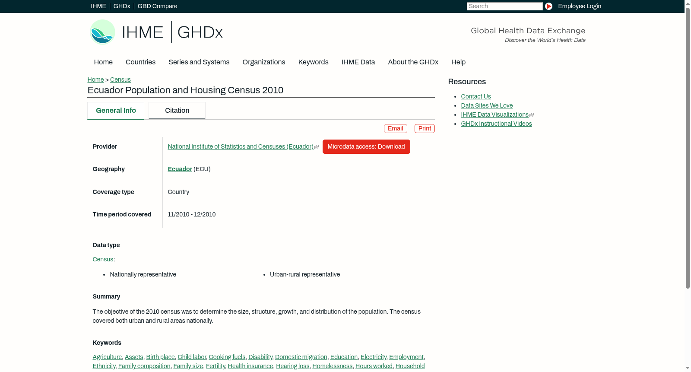Image resolution: width=691 pixels, height=372 pixels.
Task: Click the Ethnicity keyword
Action: [x=104, y=366]
